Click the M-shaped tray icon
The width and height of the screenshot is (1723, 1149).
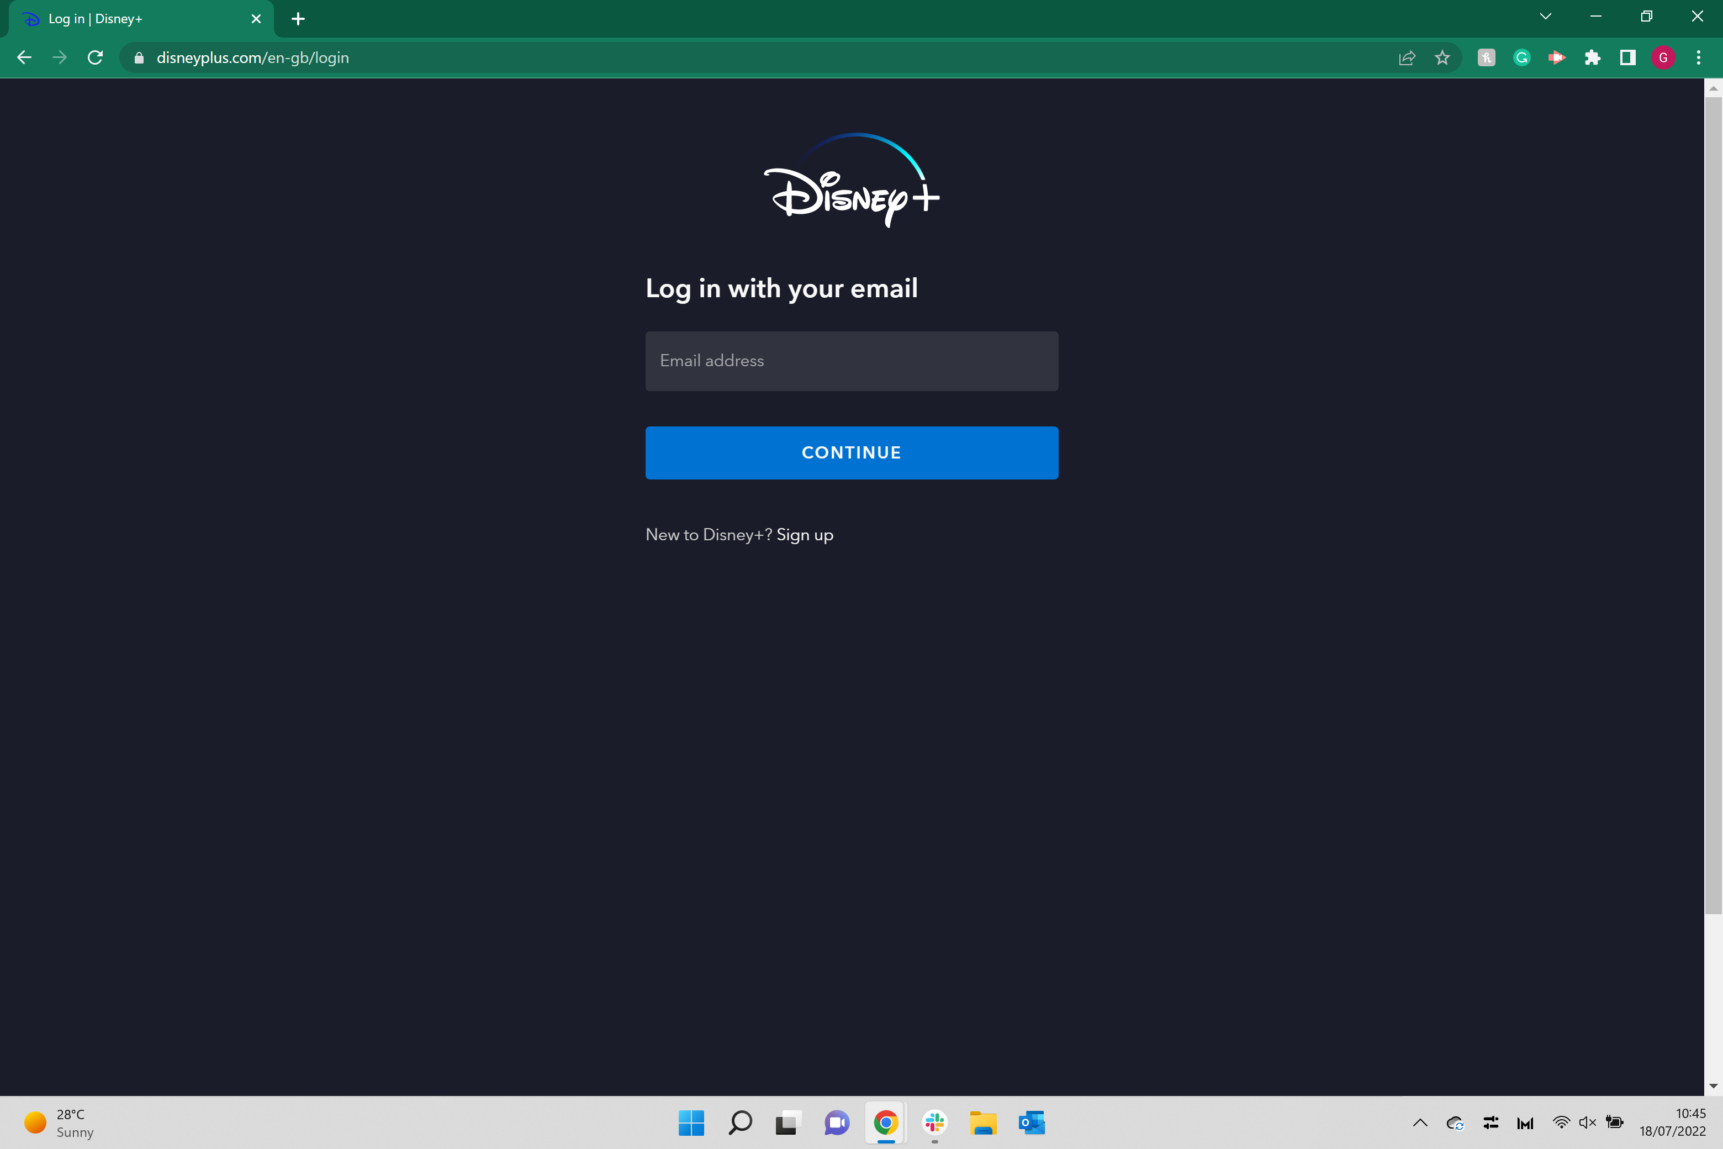pos(1525,1122)
